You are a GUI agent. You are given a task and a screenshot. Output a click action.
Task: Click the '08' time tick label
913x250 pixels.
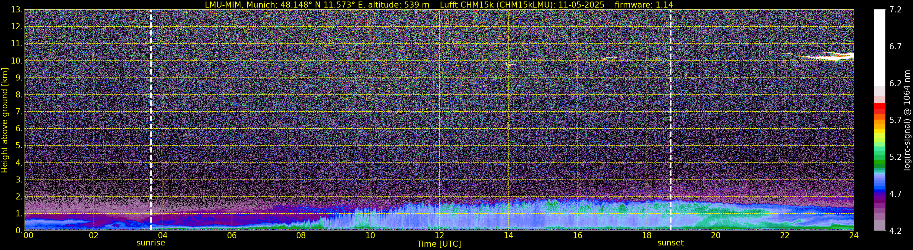(301, 235)
